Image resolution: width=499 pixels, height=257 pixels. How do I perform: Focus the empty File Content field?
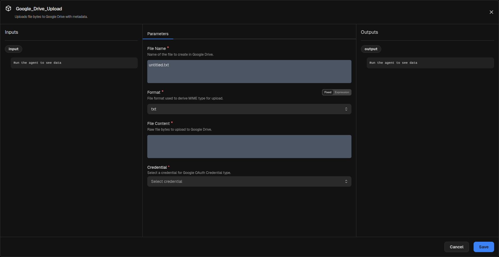click(249, 147)
